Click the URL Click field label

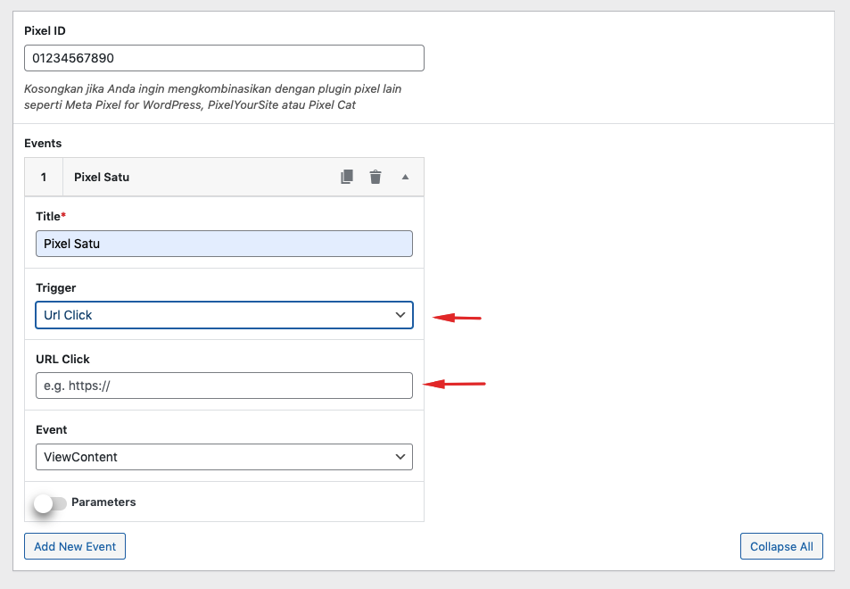(63, 359)
